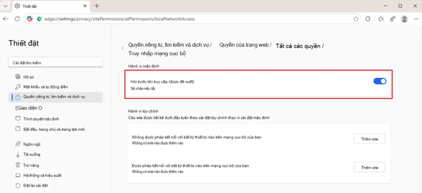
Task: Toggle Hỏi trước khi truy cập switch
Action: pos(380,82)
